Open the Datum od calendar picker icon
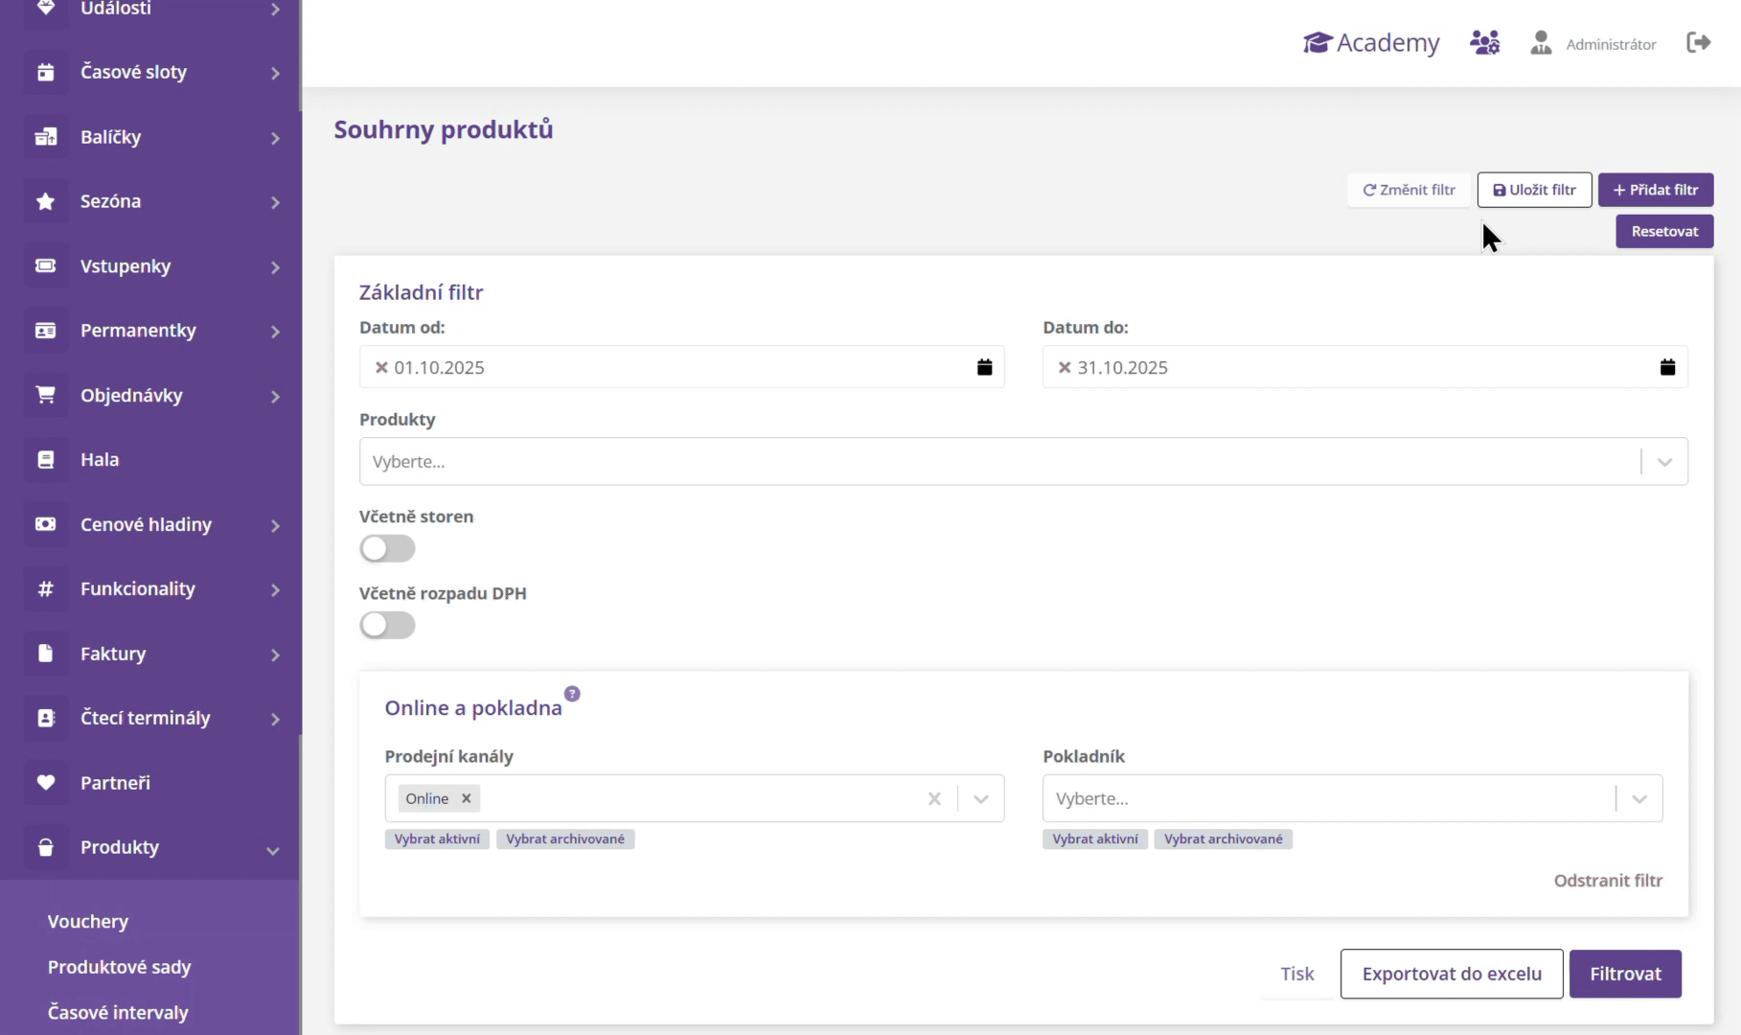 click(984, 367)
